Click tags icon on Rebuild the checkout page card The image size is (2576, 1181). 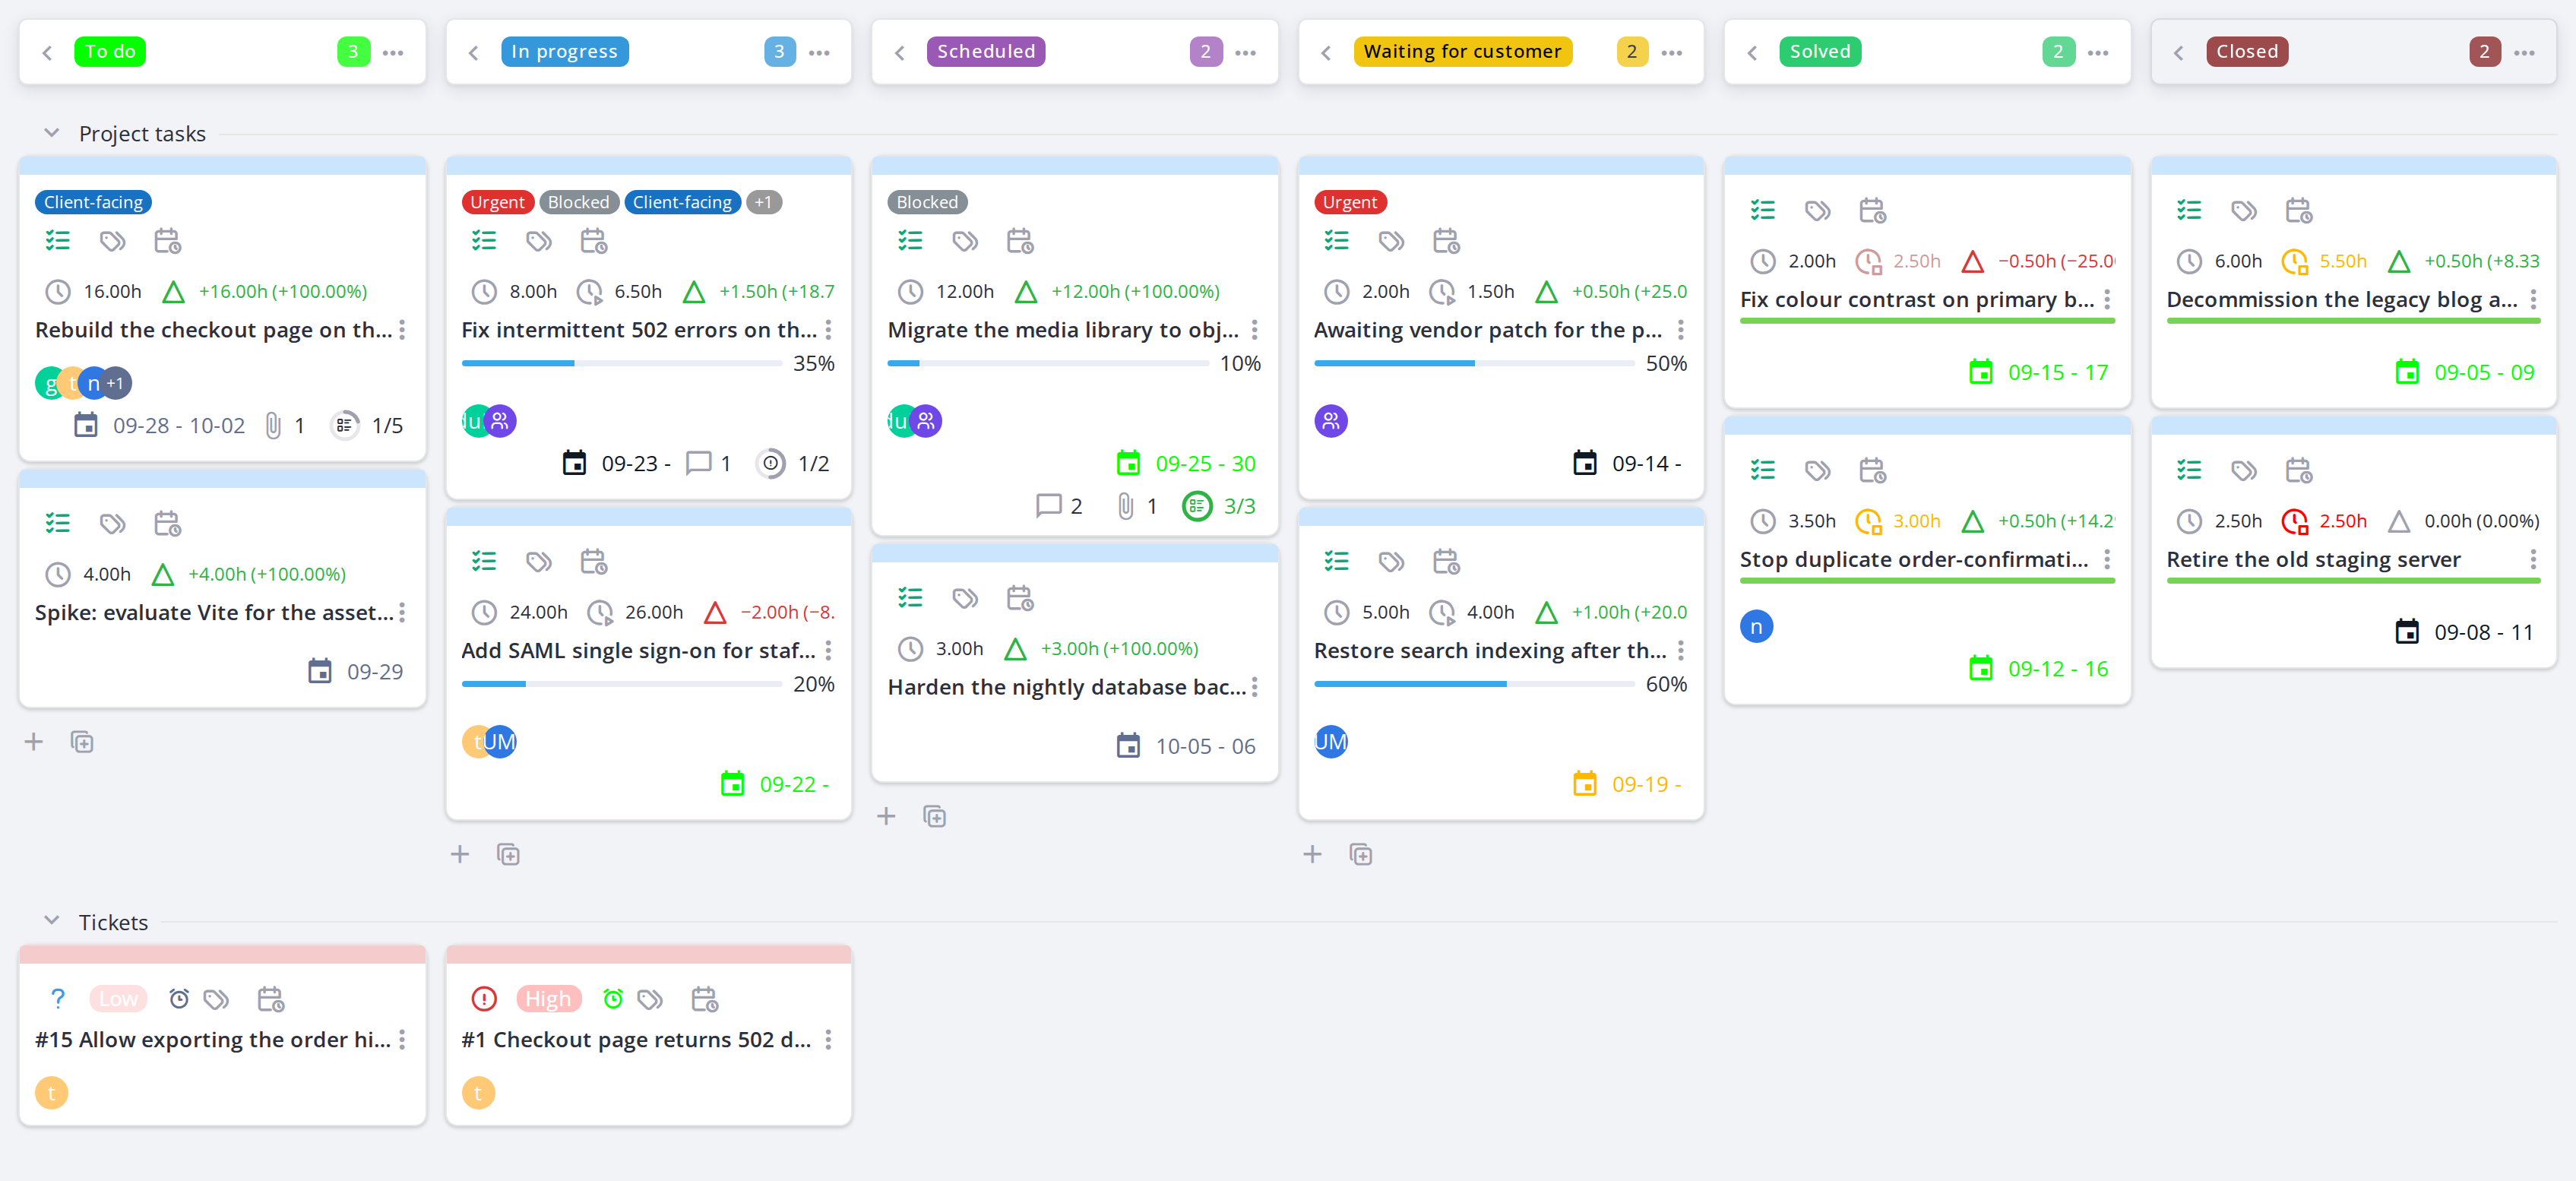[x=112, y=241]
